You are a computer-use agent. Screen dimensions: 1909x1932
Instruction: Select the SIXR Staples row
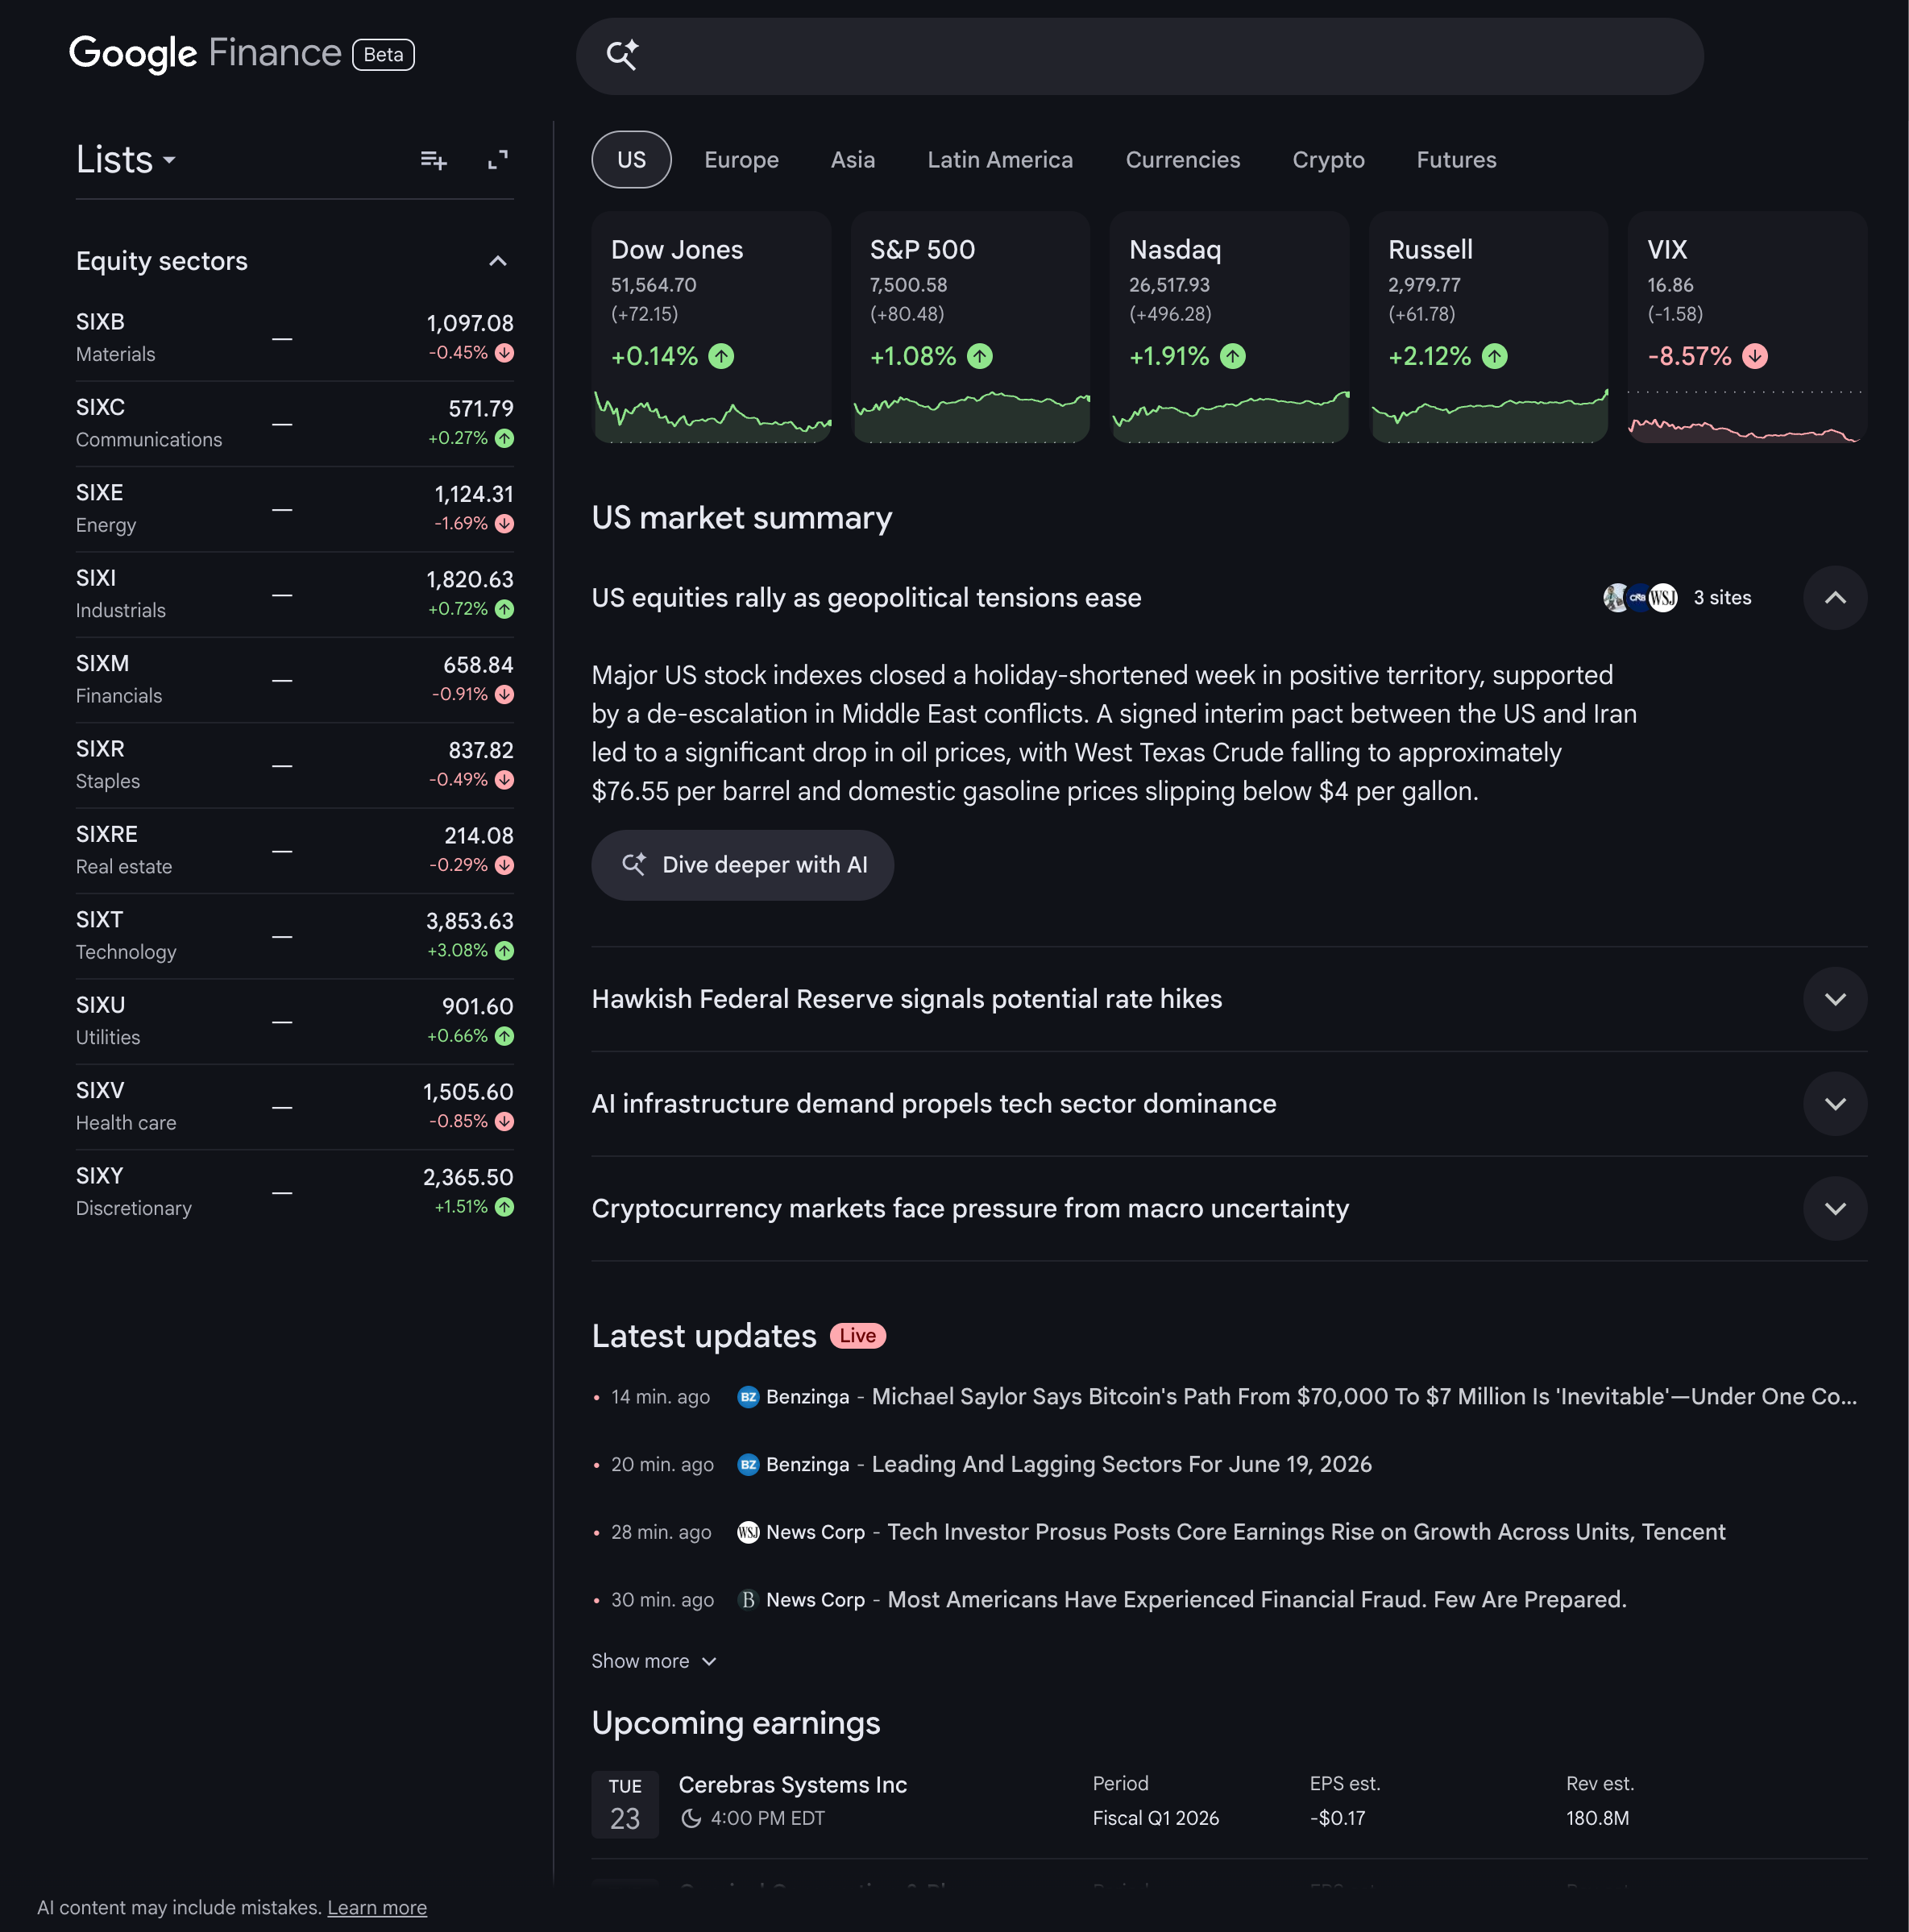pyautogui.click(x=295, y=766)
